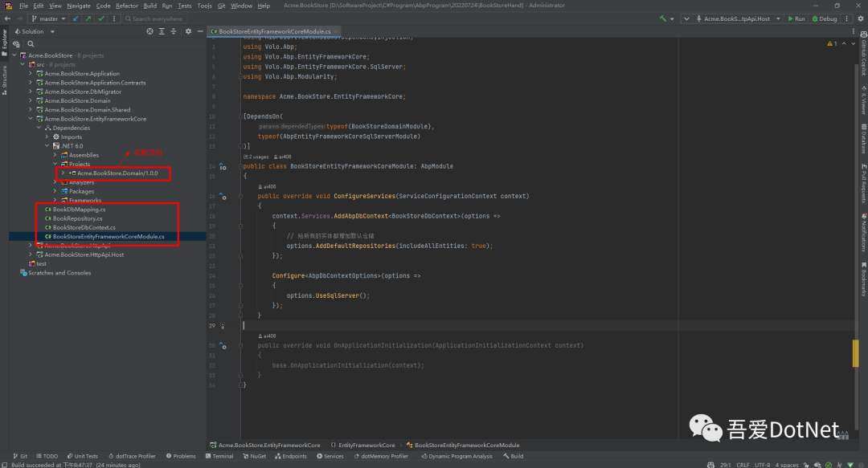Click the search magnifier in Solution panel

click(x=31, y=44)
